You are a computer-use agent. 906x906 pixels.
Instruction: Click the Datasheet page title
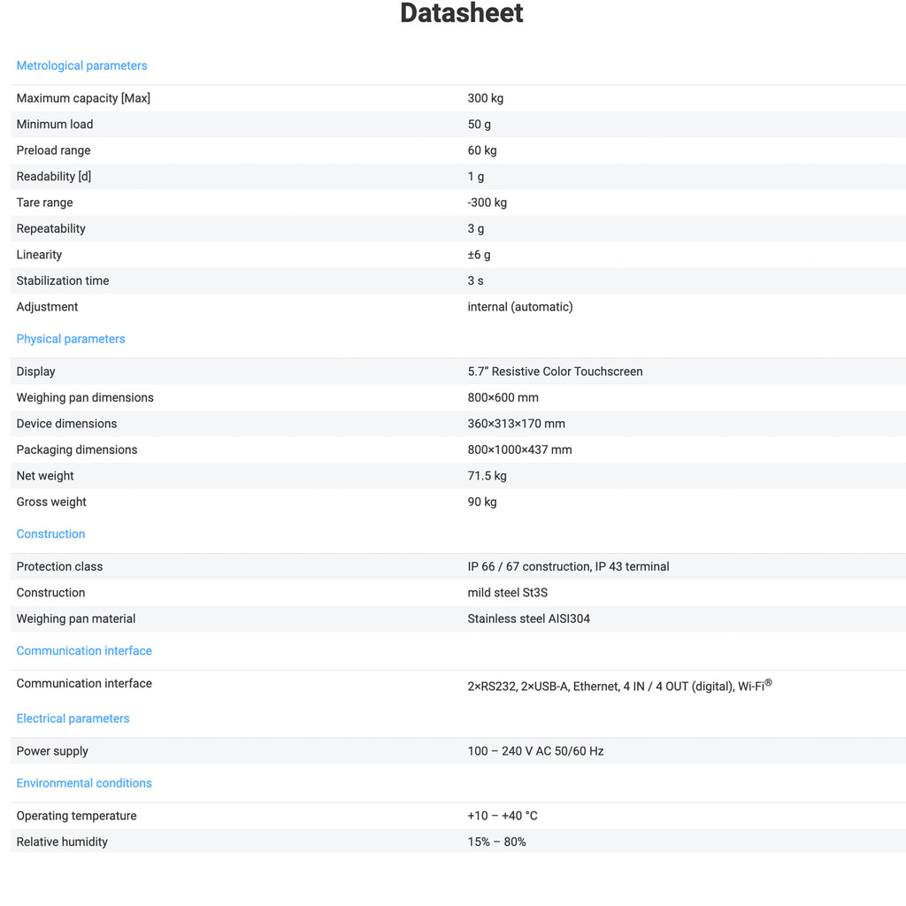click(461, 13)
